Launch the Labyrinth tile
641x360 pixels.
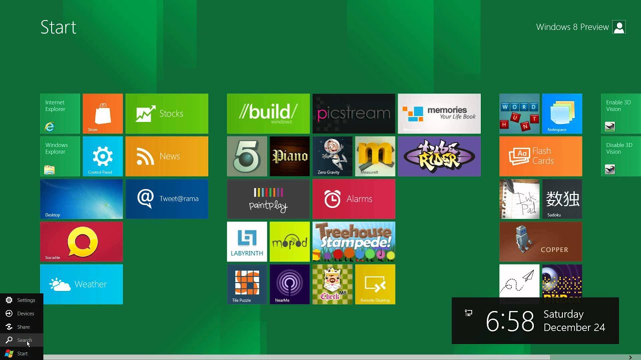tap(247, 241)
